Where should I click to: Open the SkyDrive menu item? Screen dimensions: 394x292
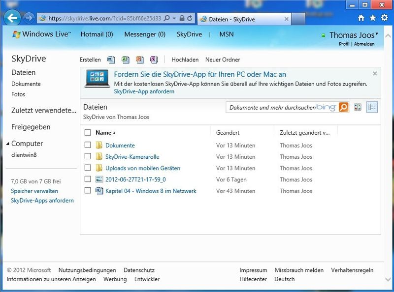189,35
